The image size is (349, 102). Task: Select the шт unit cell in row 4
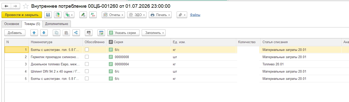point(204,71)
